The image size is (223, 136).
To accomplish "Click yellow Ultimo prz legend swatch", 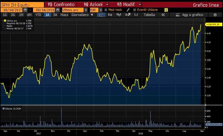I will pyautogui.click(x=5, y=20).
